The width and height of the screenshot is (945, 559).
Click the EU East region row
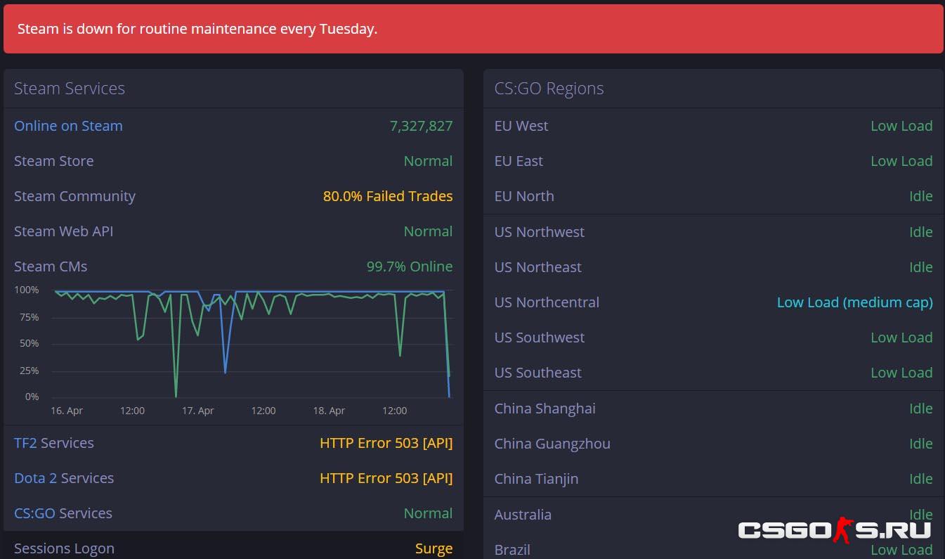713,161
